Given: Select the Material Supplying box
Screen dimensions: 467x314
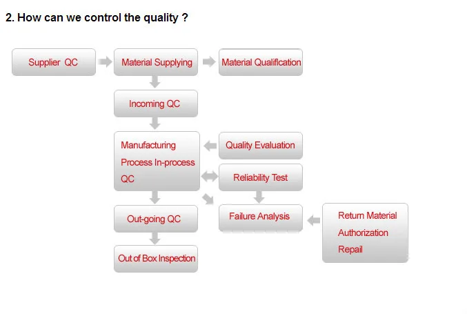Looking at the screenshot, I should 157,62.
